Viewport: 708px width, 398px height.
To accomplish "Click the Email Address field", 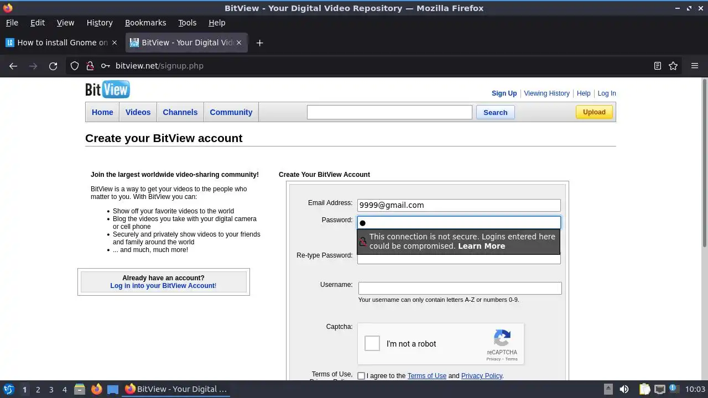I will [459, 205].
